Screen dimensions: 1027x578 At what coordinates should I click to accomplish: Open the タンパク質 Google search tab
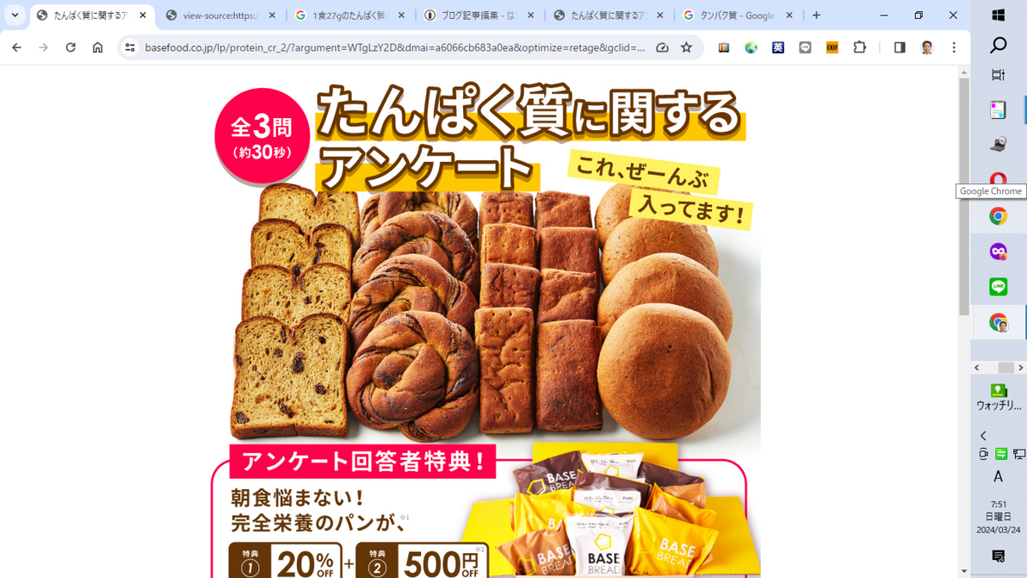pos(739,15)
